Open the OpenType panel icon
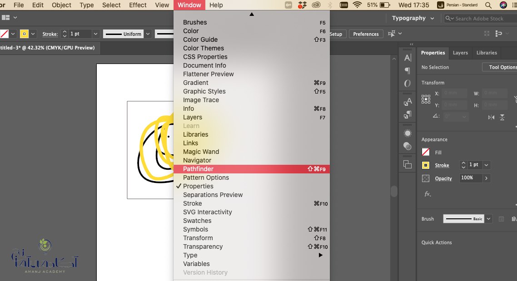Image resolution: width=517 pixels, height=281 pixels. pos(408,84)
